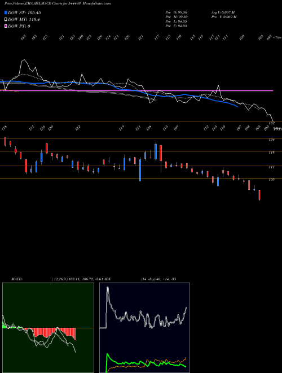282x373 pixels.
Task: Click the '140' top axis label
Action: tap(23, 38)
